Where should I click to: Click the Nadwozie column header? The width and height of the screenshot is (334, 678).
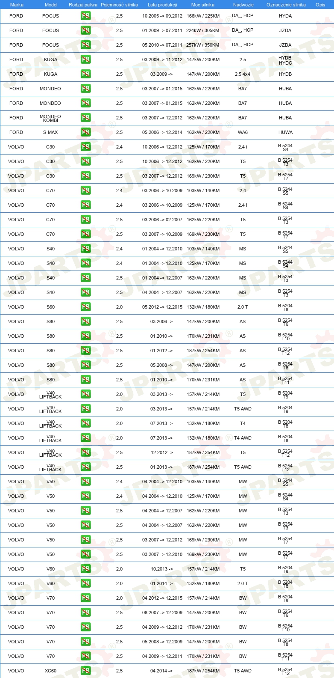243,5
